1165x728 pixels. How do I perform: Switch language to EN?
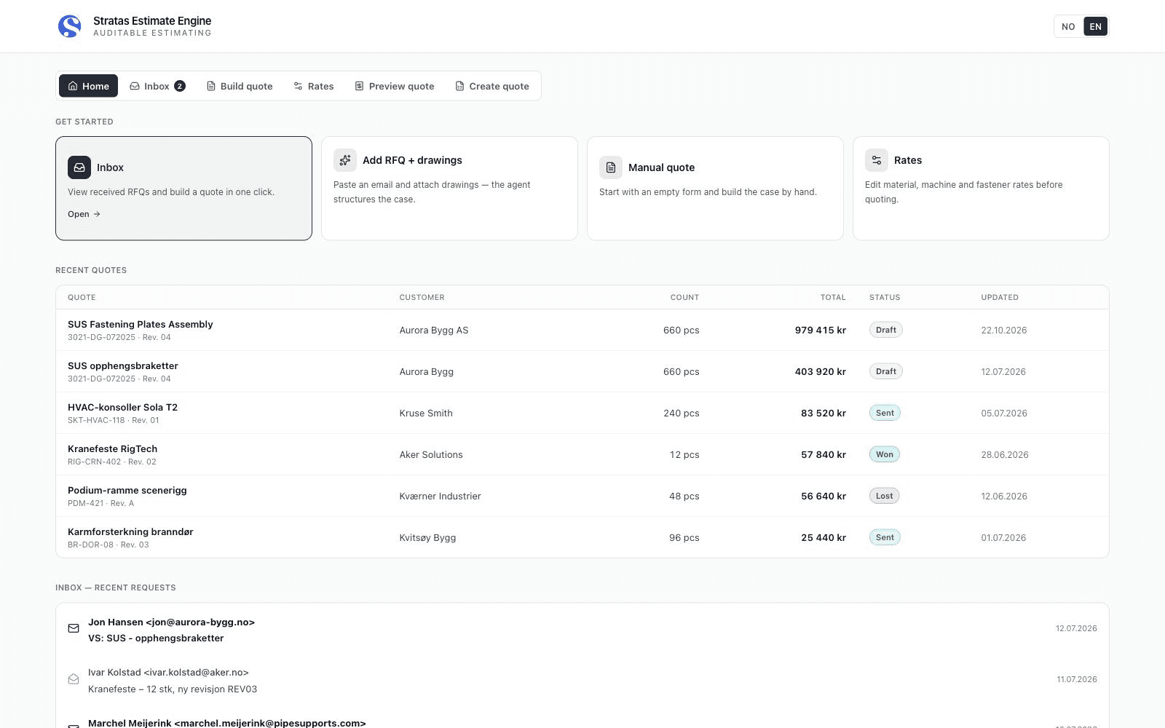[1095, 26]
